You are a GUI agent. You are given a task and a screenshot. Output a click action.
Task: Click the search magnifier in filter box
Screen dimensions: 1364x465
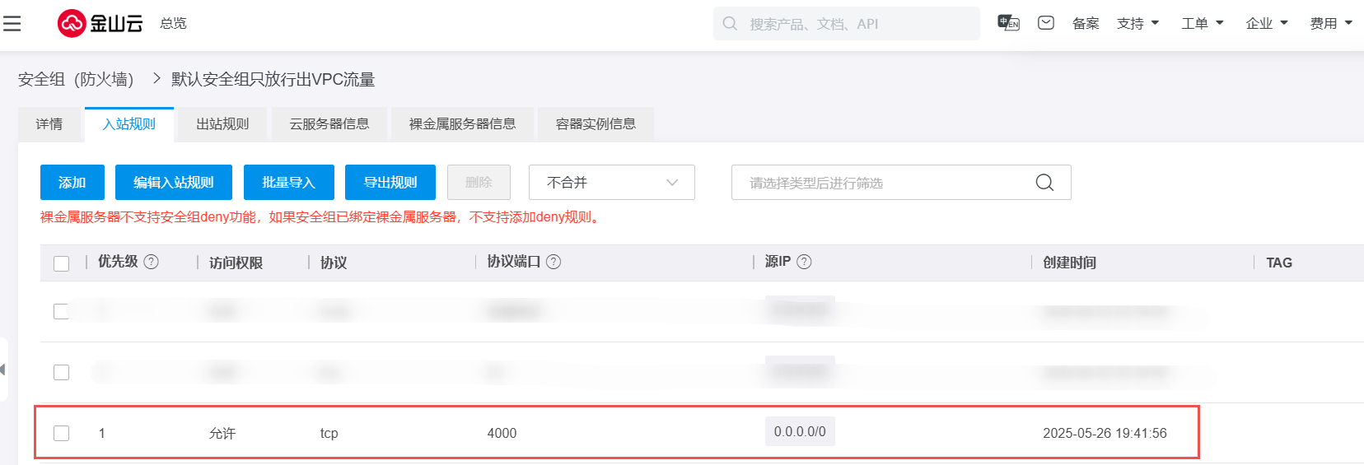(x=1044, y=183)
